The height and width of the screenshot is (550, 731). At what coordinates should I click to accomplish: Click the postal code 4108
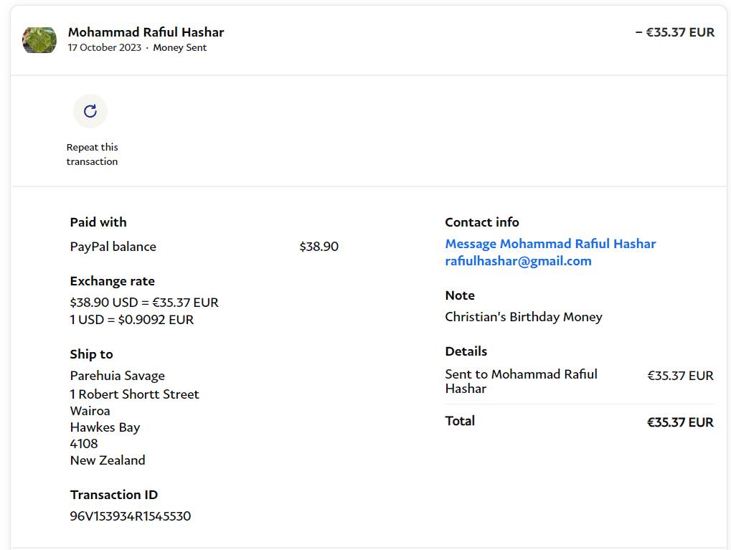click(84, 444)
